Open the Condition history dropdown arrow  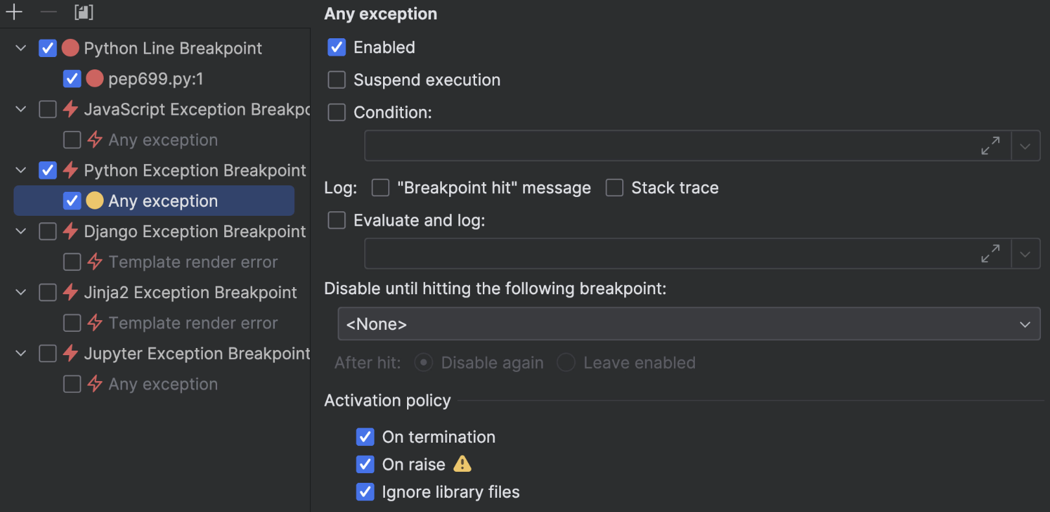(x=1025, y=146)
